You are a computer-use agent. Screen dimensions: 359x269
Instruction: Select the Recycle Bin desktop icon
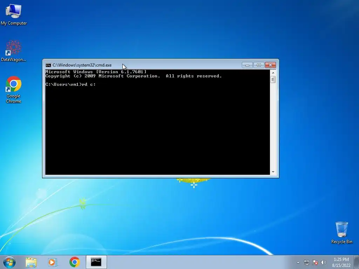pyautogui.click(x=341, y=233)
